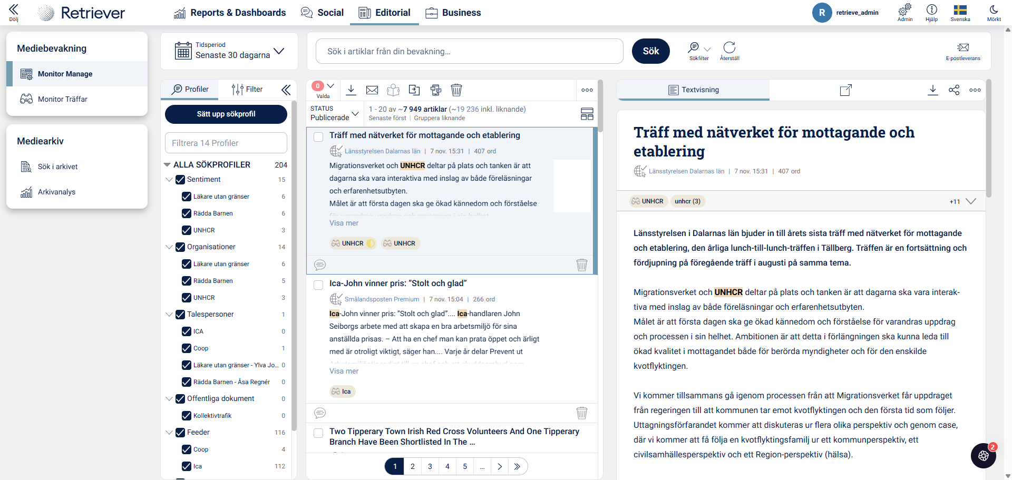Switch to the Filter tab

tap(247, 90)
